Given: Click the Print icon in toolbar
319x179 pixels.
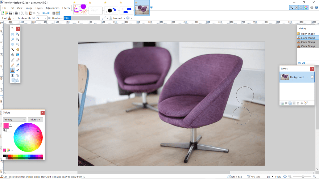Looking at the screenshot, I should coord(16,13).
